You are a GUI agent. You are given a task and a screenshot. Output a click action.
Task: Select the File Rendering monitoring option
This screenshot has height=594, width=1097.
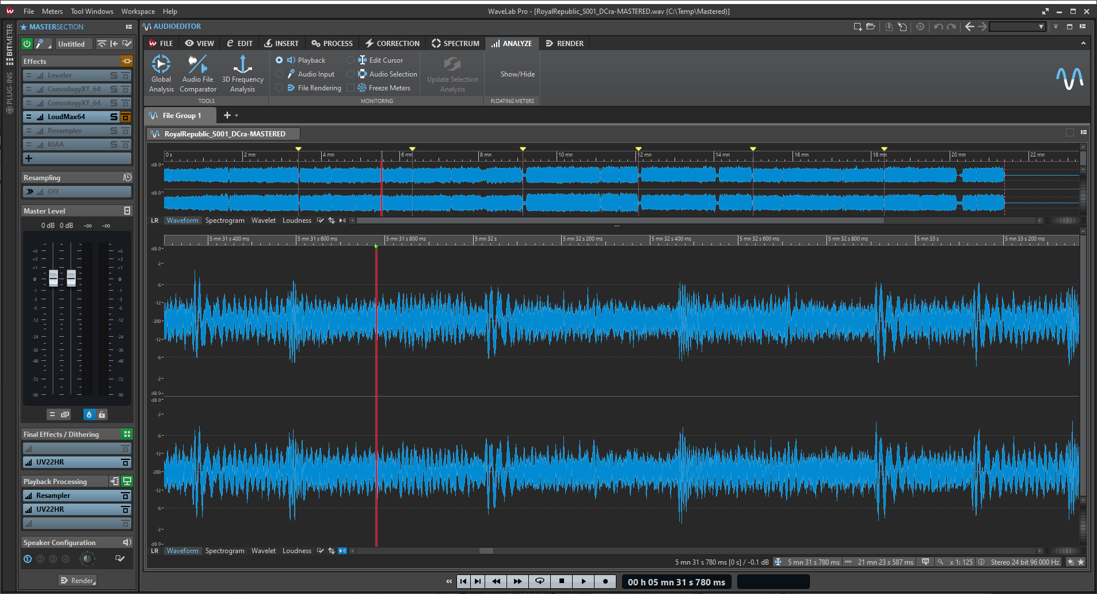coord(279,87)
